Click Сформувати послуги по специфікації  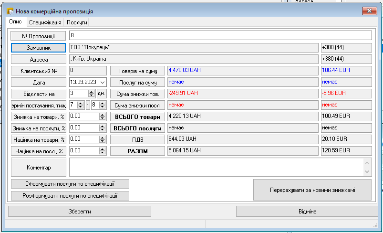coord(70,184)
